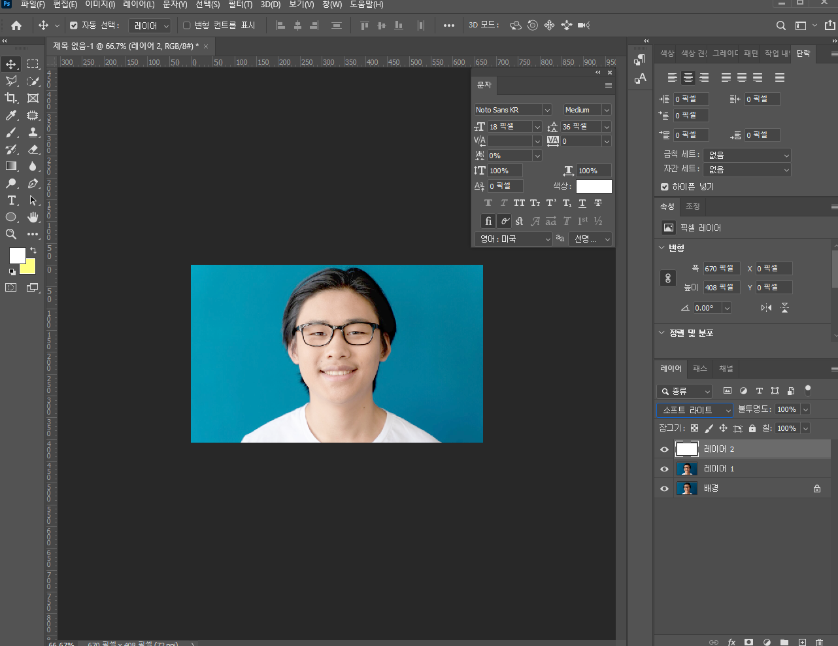Click the yellow background color swatch
Screen dimensions: 838x646
pos(29,267)
